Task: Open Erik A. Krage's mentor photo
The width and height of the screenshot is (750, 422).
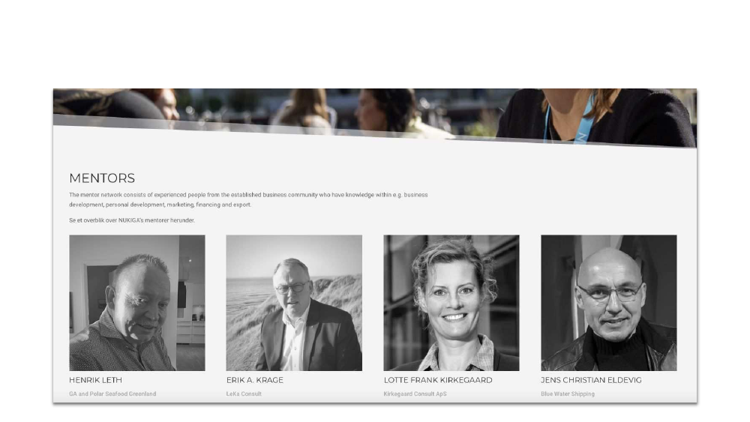Action: (x=294, y=303)
